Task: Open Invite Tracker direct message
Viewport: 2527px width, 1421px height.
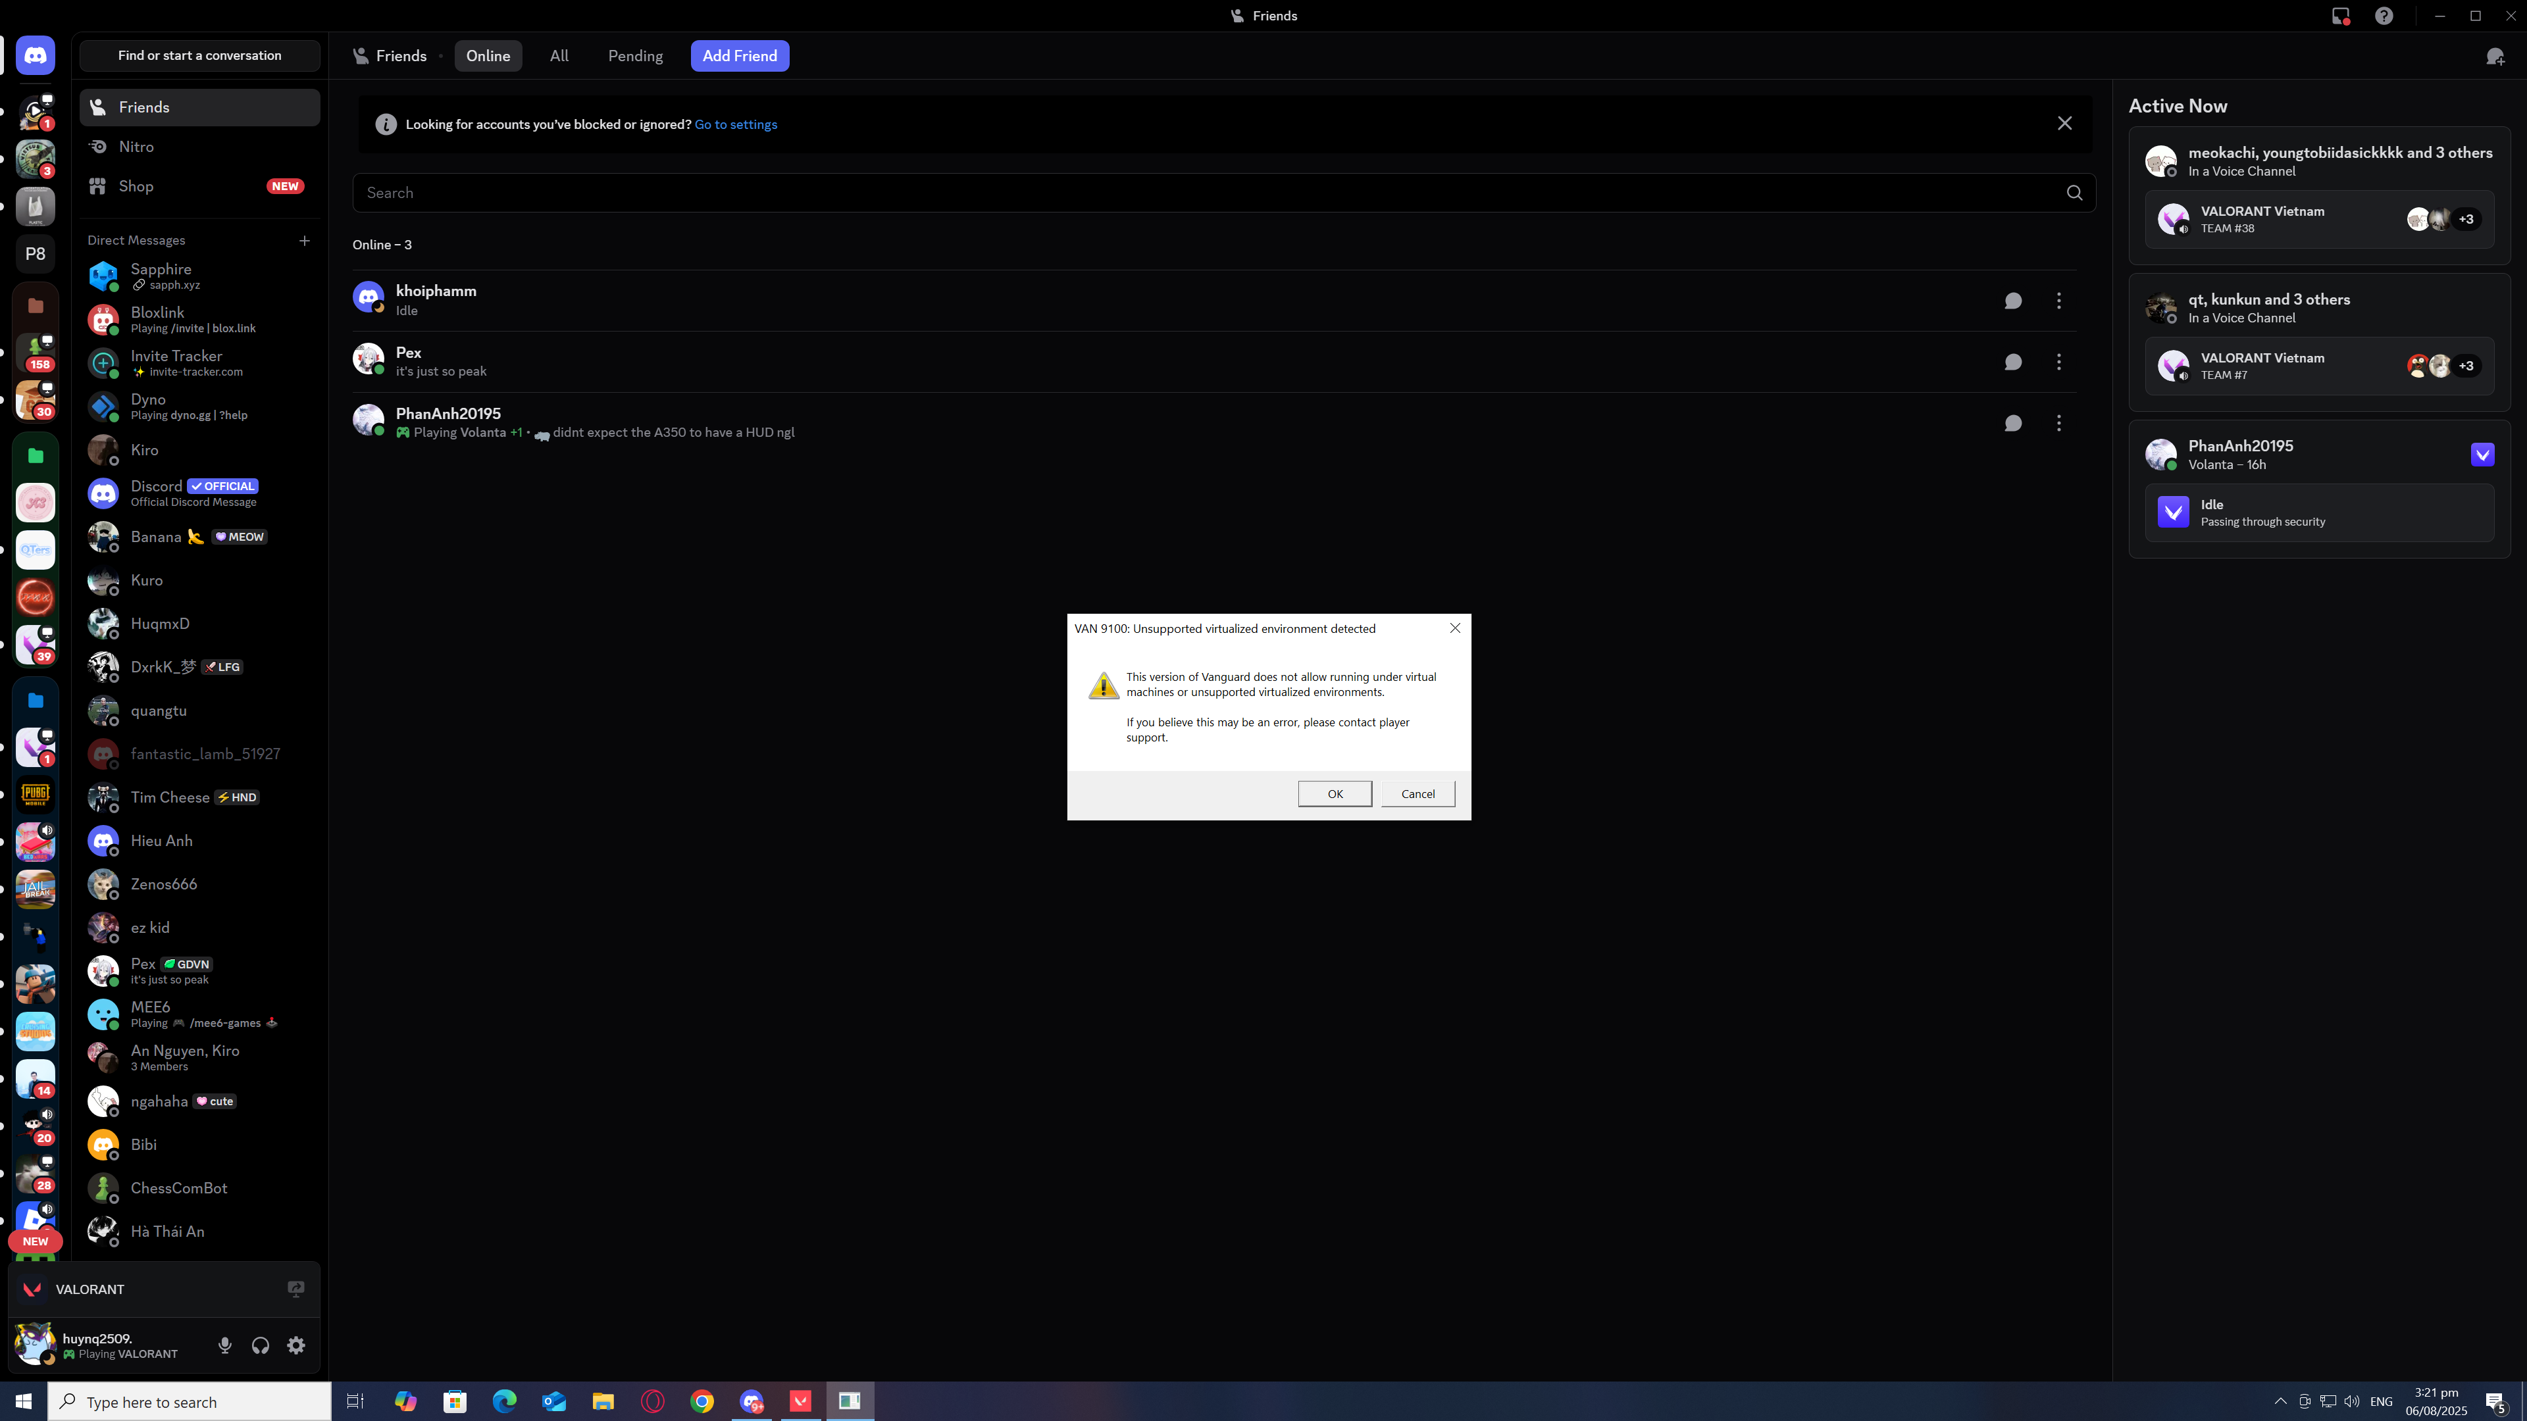Action: tap(200, 363)
